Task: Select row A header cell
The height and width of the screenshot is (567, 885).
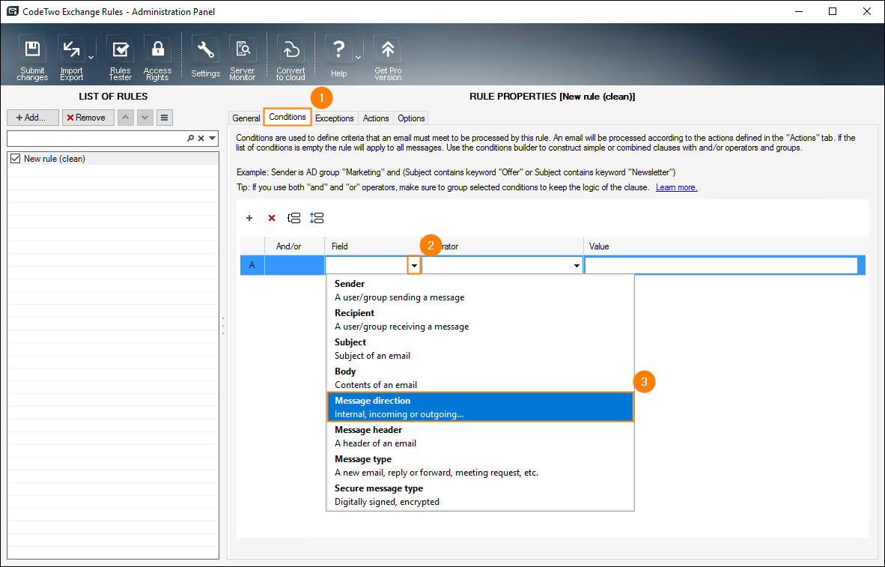Action: [252, 265]
